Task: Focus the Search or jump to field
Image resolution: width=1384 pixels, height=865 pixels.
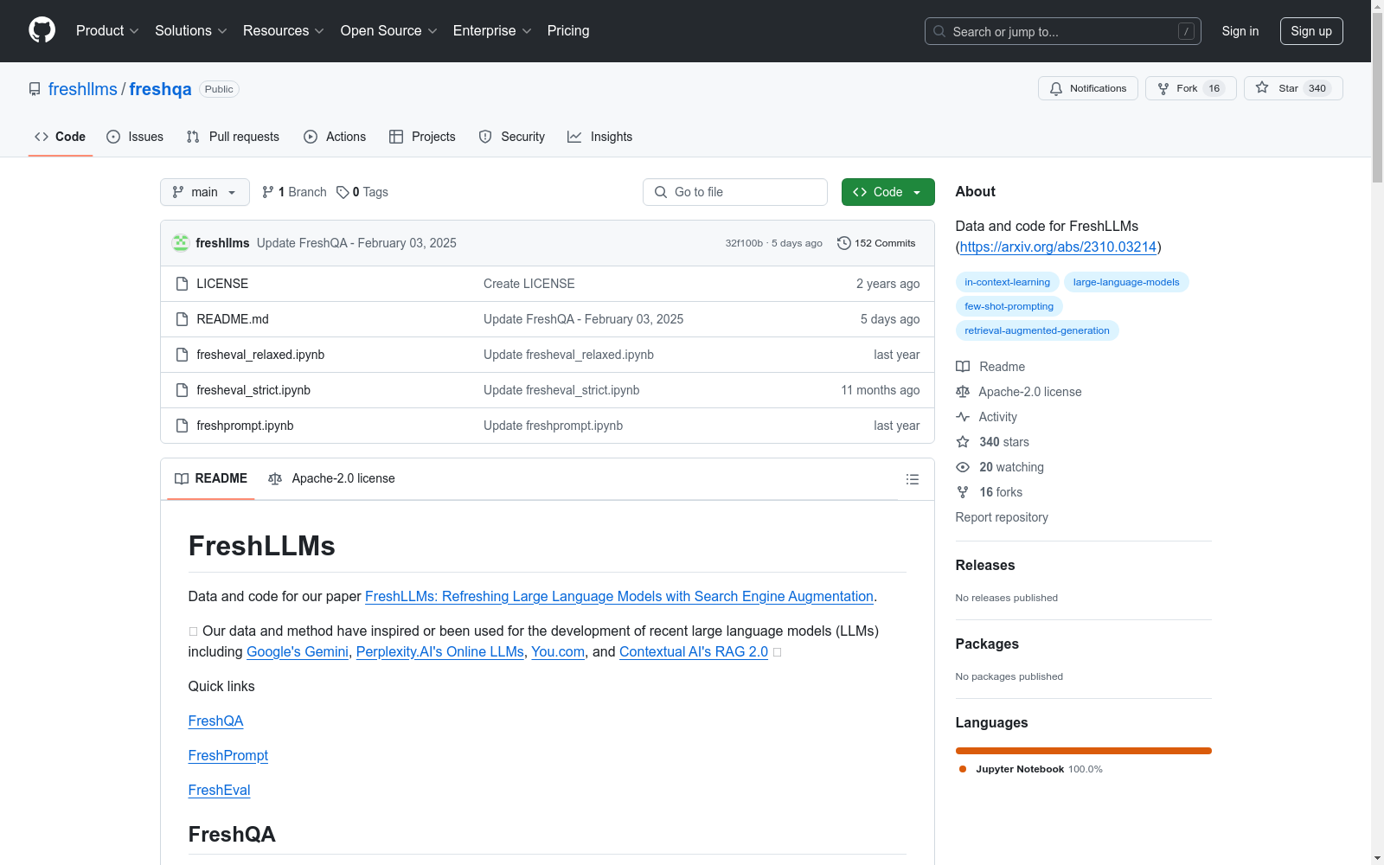Action: (x=1063, y=31)
